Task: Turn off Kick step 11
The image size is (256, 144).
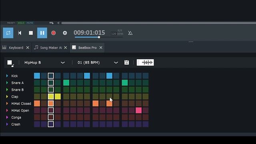Action: 109,76
